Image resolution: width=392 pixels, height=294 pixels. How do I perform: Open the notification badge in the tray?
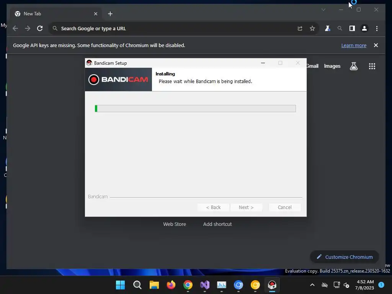click(381, 284)
